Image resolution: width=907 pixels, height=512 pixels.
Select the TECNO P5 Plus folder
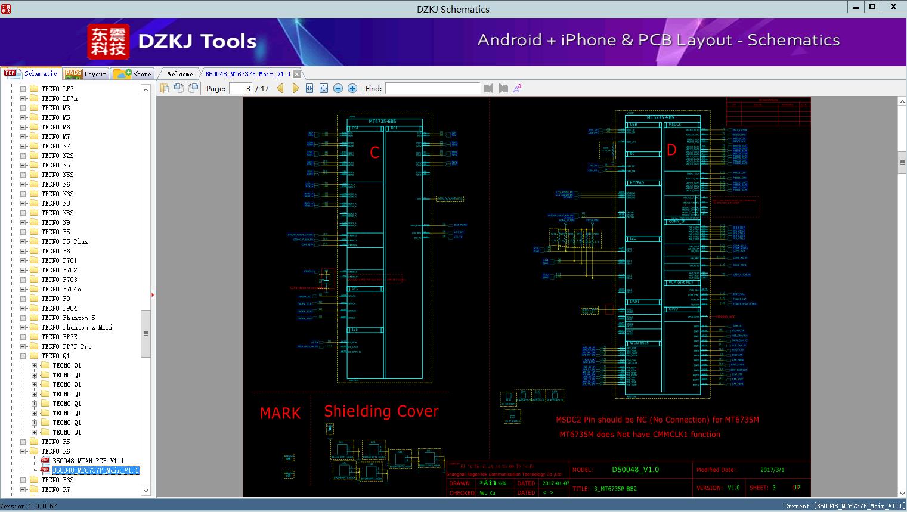click(64, 241)
